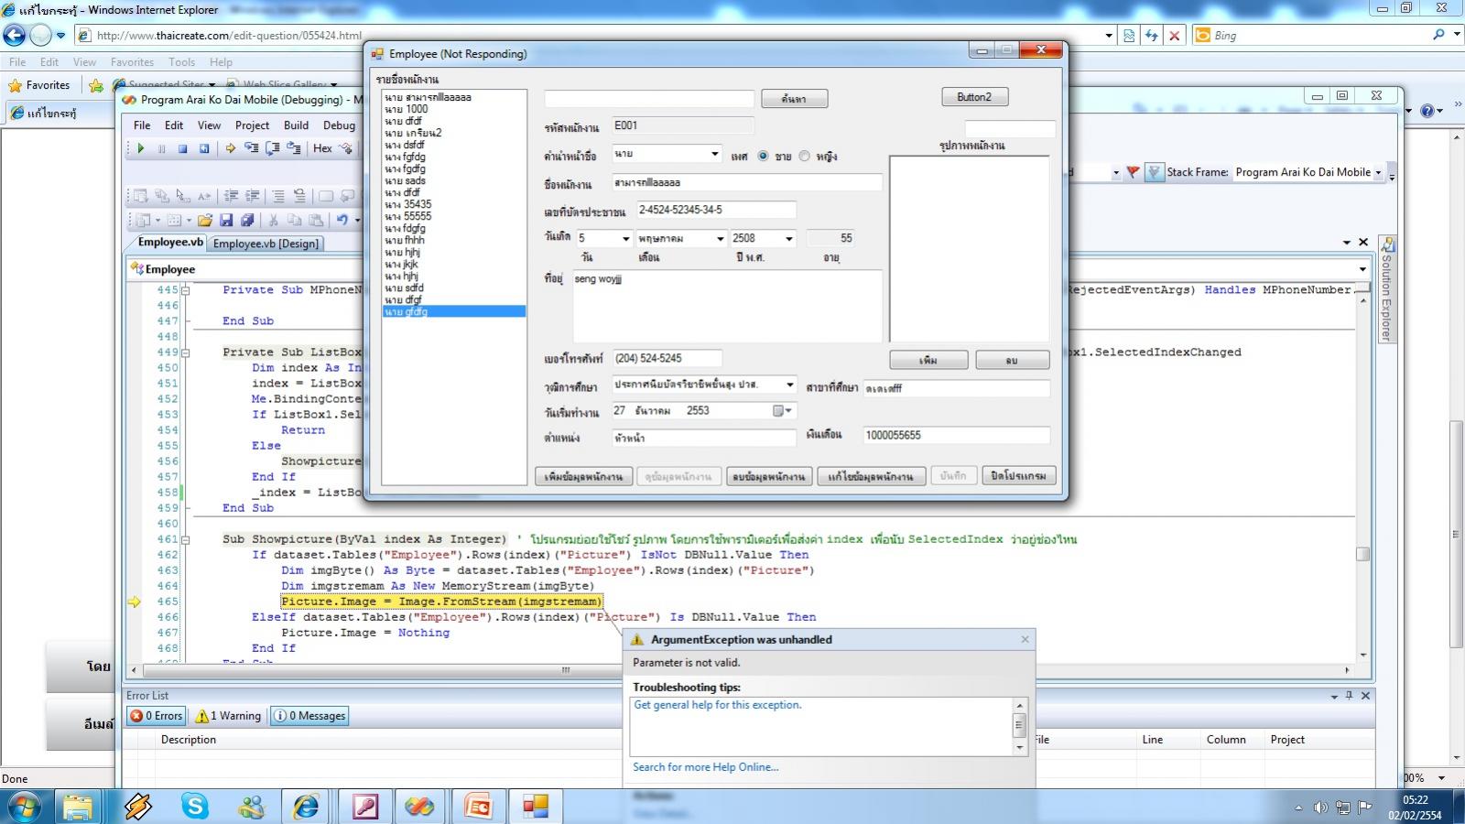Click the Windows Start orb
The width and height of the screenshot is (1465, 824).
25,807
